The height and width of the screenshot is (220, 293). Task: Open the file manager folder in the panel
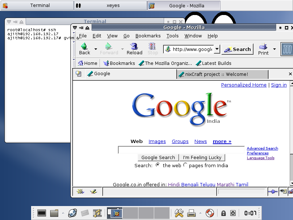pyautogui.click(x=54, y=213)
